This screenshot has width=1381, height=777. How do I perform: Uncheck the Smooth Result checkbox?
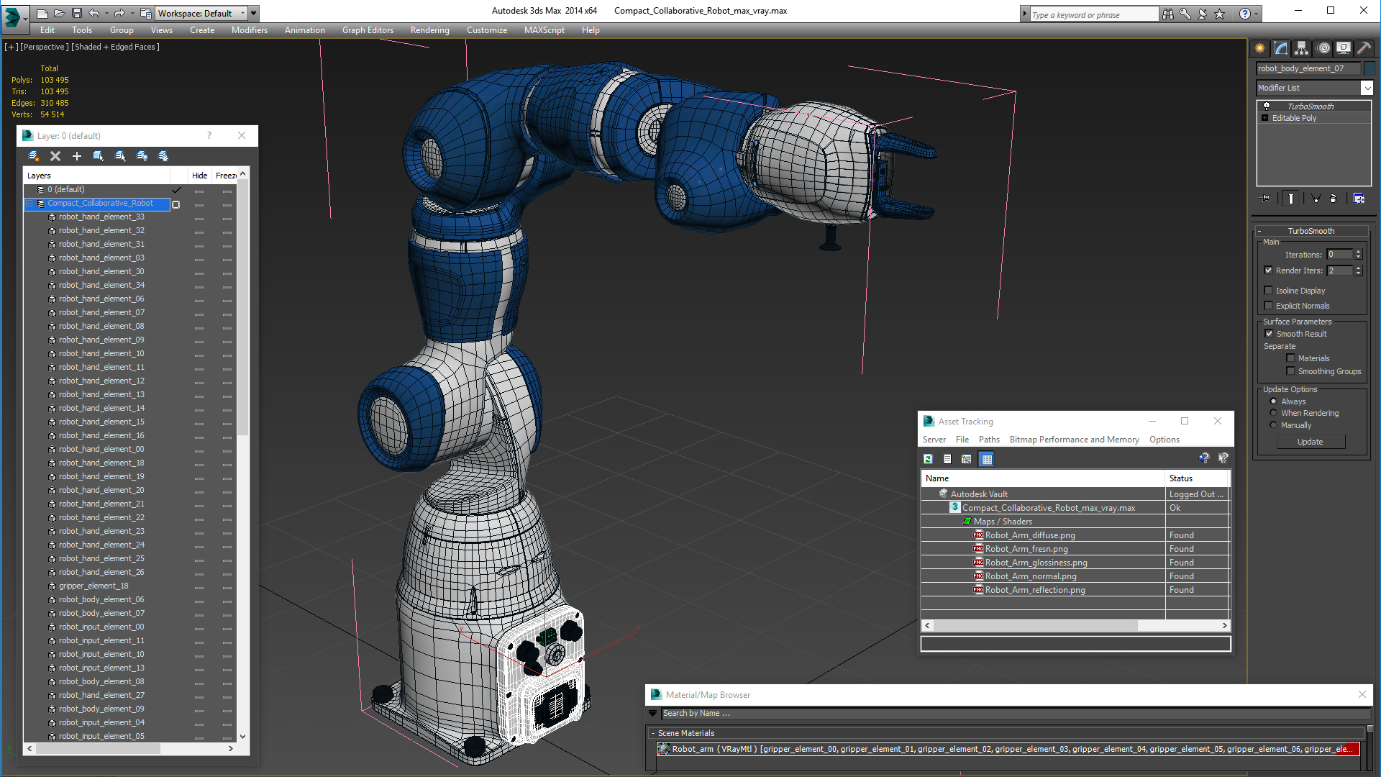[x=1269, y=334]
